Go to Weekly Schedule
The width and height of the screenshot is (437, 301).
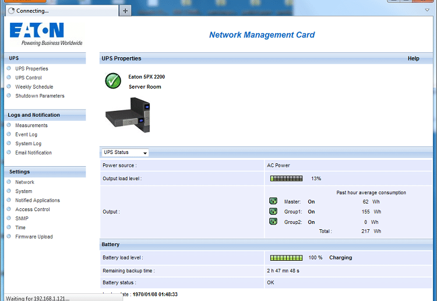point(34,87)
